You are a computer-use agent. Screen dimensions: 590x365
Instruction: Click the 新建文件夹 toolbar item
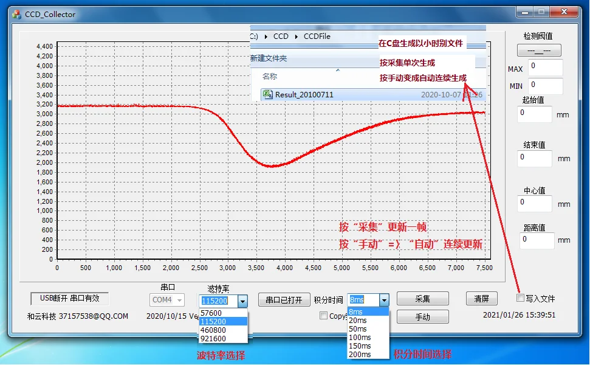(x=269, y=58)
